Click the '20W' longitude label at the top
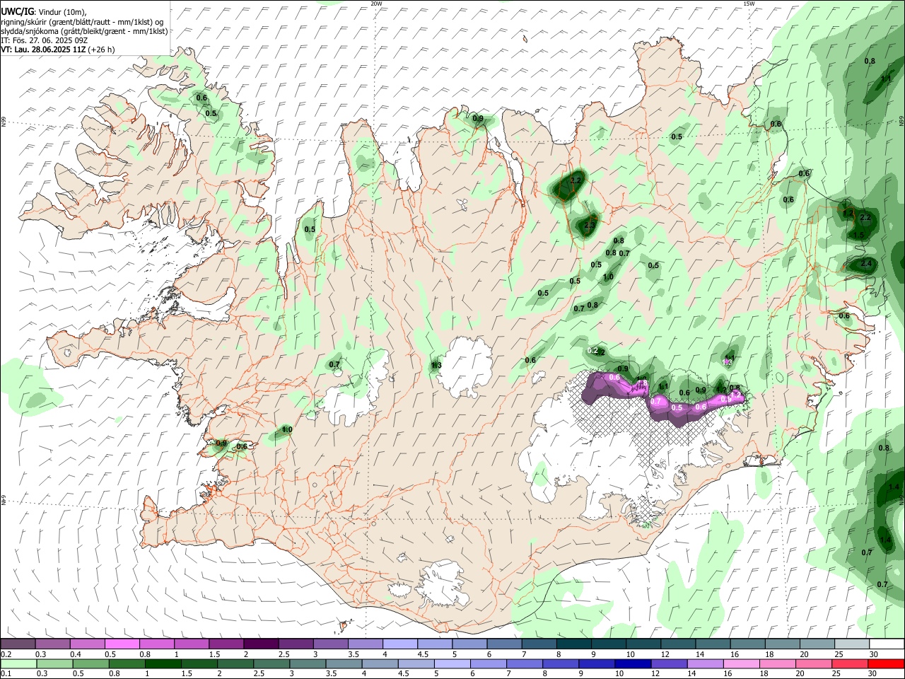 point(376,4)
